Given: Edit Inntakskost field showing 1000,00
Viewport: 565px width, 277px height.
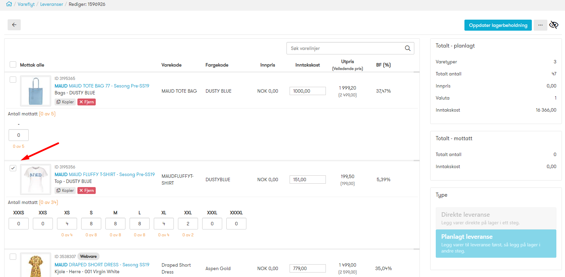Looking at the screenshot, I should (x=308, y=91).
